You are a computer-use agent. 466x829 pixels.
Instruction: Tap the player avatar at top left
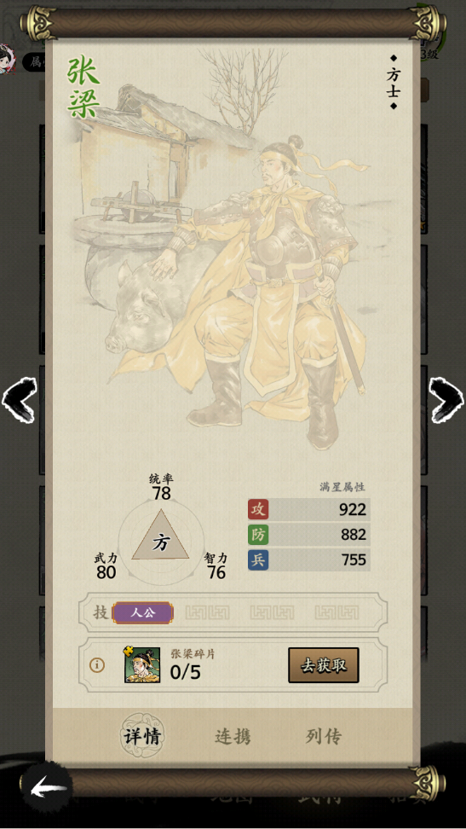point(8,59)
